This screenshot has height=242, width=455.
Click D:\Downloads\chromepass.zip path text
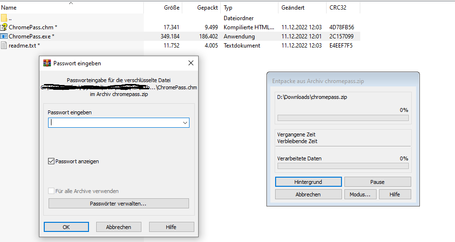pyautogui.click(x=312, y=97)
